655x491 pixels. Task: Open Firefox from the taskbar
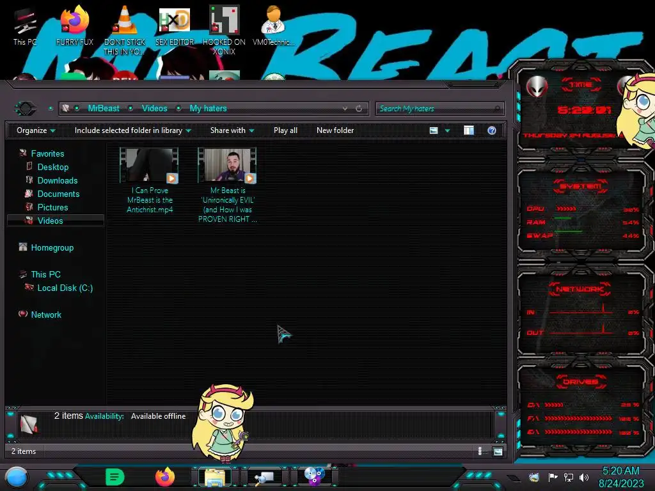click(x=165, y=477)
